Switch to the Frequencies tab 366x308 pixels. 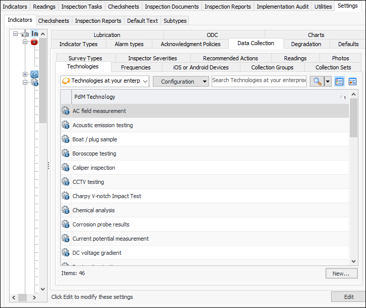[136, 67]
